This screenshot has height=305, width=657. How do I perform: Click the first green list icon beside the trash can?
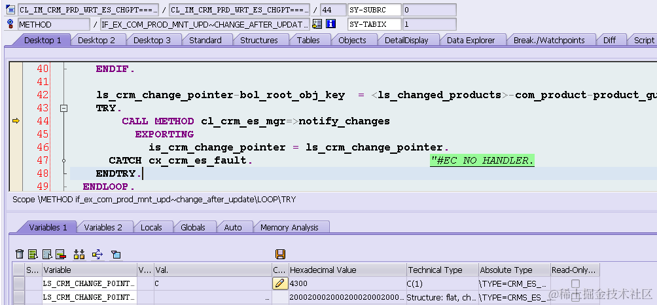(33, 254)
